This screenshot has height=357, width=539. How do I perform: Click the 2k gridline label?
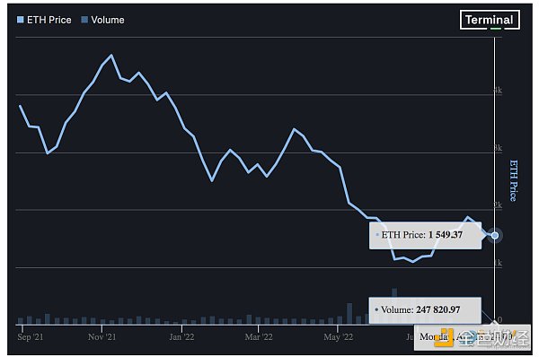pyautogui.click(x=498, y=205)
